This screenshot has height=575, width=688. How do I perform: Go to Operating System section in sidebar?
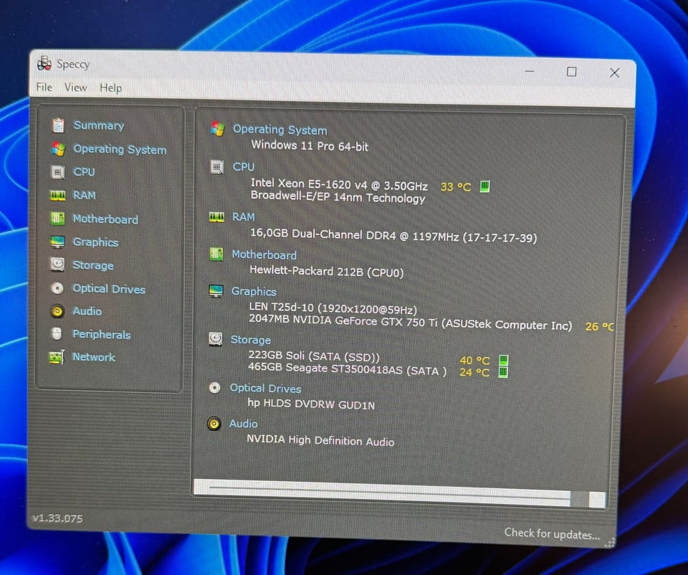[120, 149]
